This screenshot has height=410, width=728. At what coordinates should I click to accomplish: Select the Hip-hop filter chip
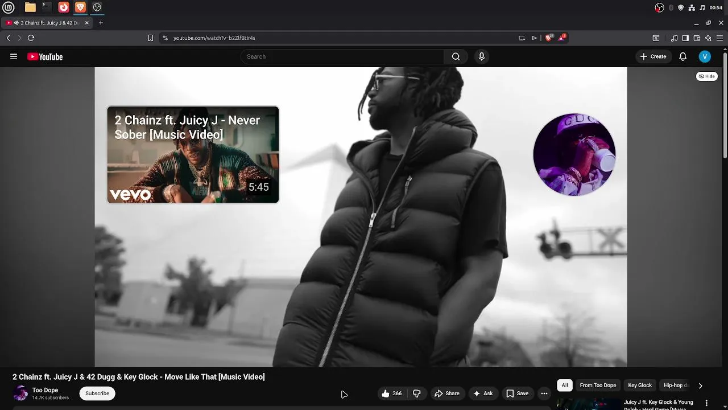click(x=675, y=386)
